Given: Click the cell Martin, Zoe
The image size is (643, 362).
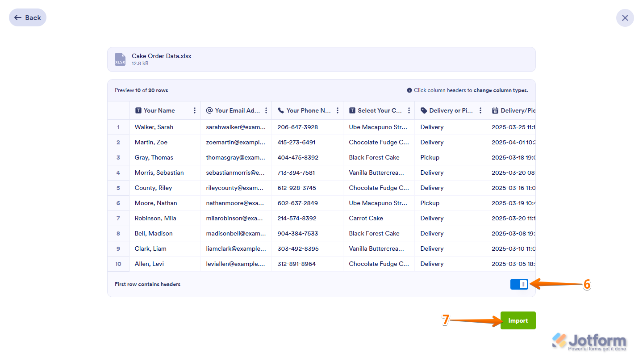Looking at the screenshot, I should (x=165, y=142).
